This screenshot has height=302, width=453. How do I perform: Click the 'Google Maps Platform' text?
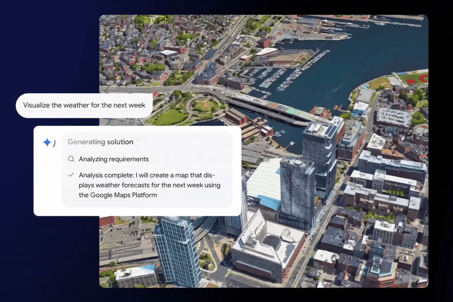(123, 195)
